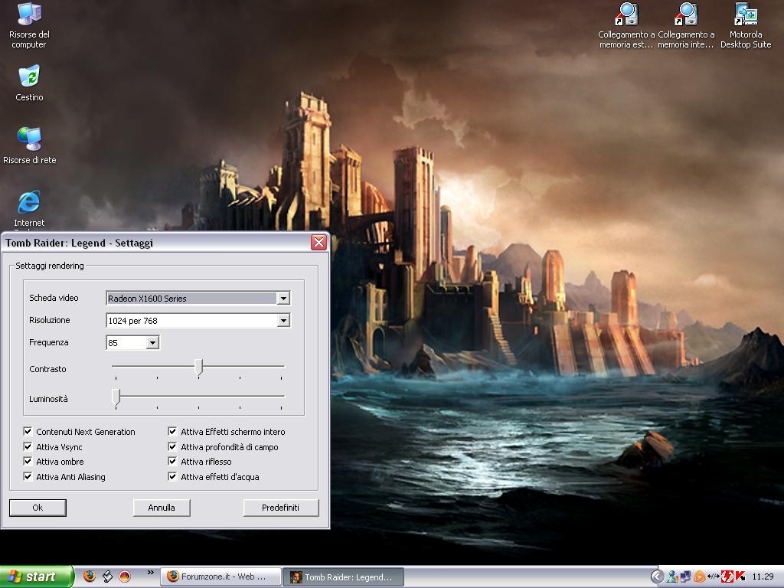Click the red flame quick launch icon
This screenshot has width=784, height=588.
[125, 577]
